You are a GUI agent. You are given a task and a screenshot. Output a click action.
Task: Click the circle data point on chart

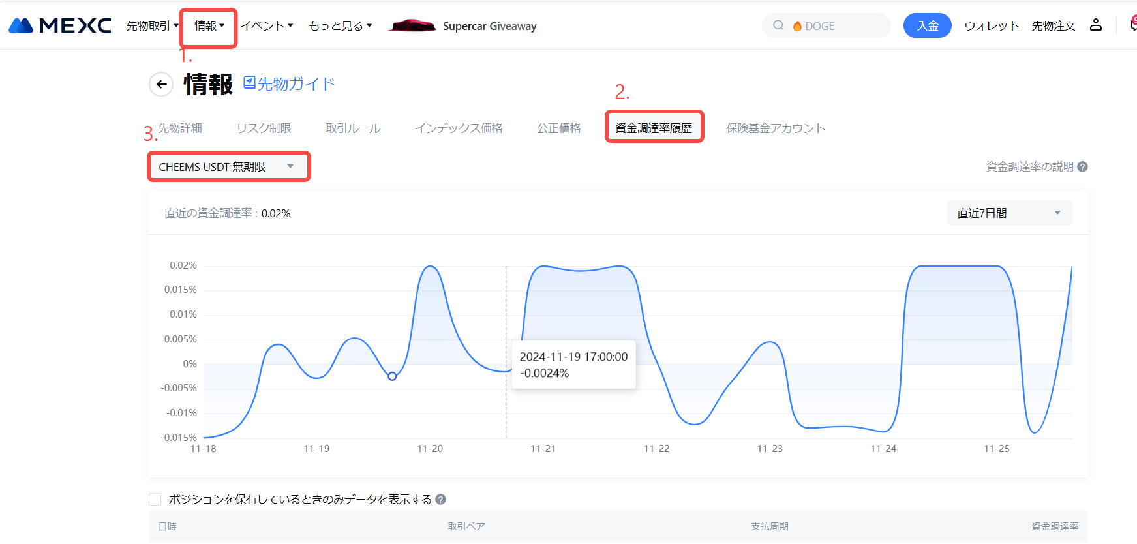coord(392,376)
